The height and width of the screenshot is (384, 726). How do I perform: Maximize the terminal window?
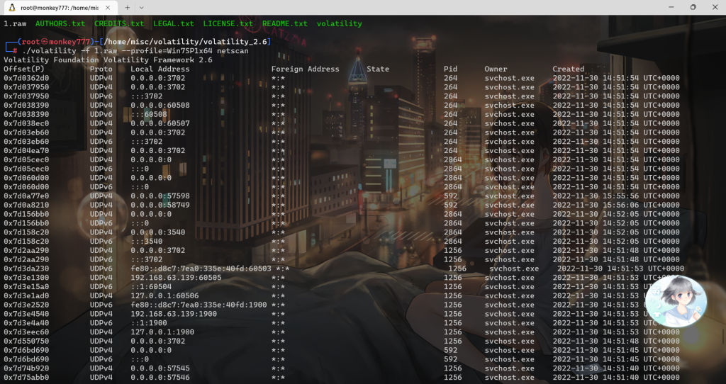[693, 7]
